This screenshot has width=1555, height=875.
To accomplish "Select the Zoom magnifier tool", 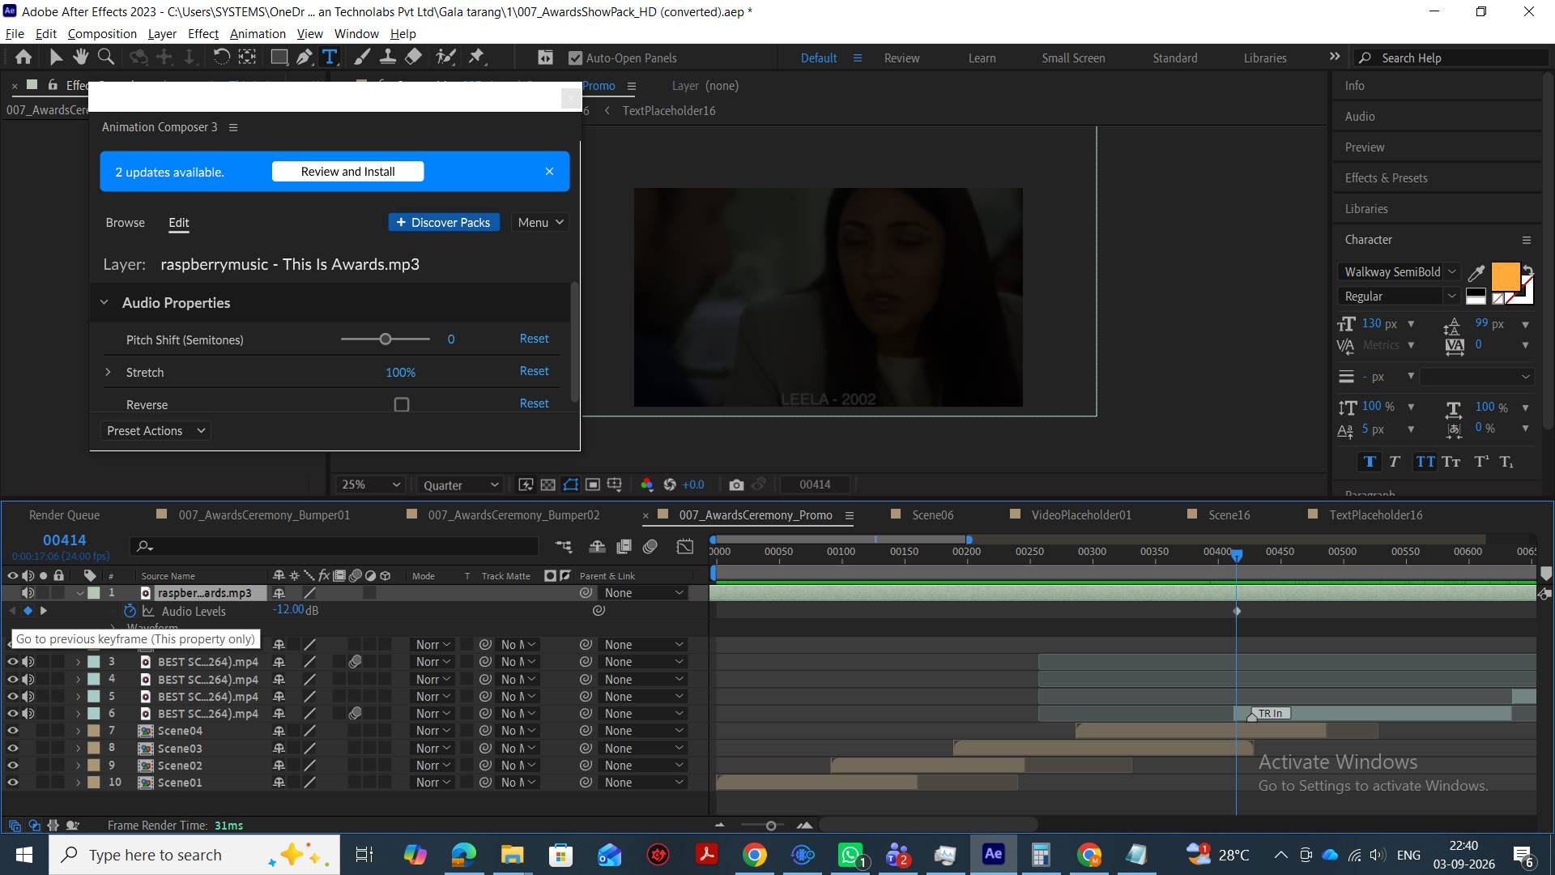I will [x=105, y=57].
